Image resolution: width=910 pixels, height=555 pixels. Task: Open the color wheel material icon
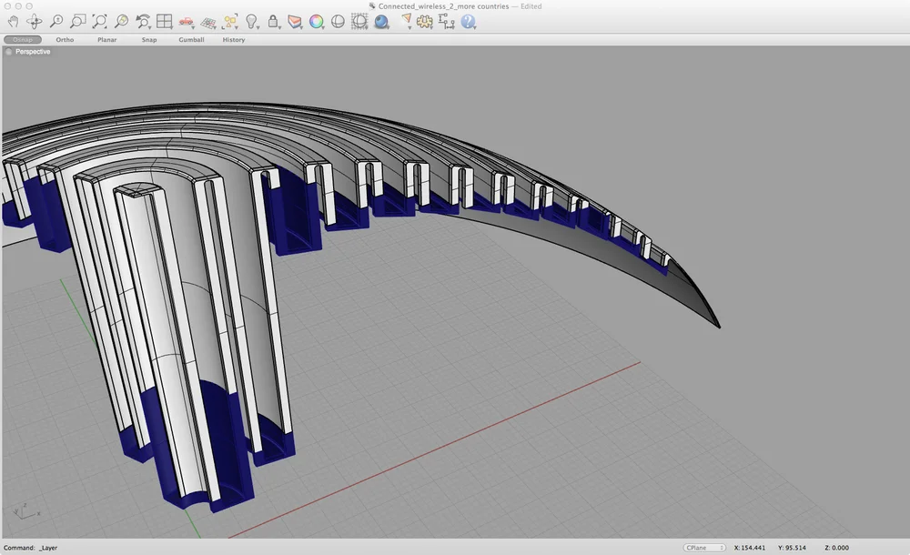click(x=316, y=21)
